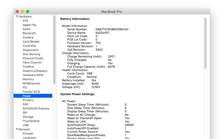Open Fibre Channel information
Viewport: 224px width, 139px height.
click(x=32, y=62)
